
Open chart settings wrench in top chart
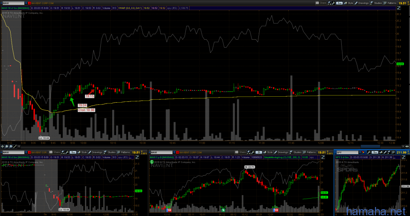click(333, 3)
